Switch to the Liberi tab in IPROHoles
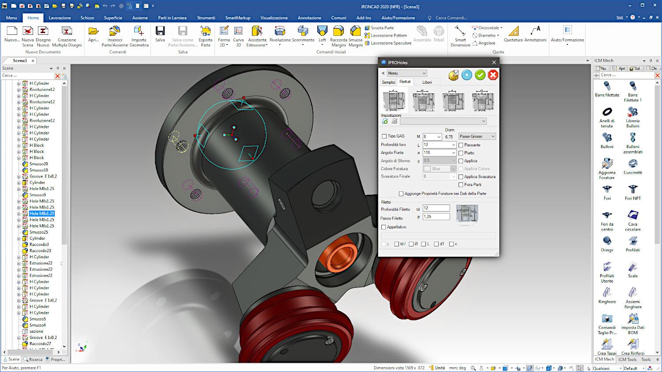Viewport: 662px width, 372px height. 427,82
